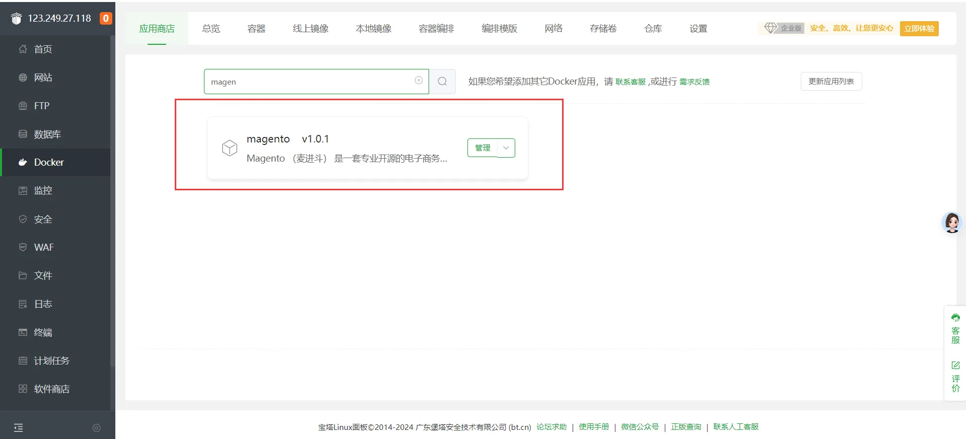Expand the magento 管理 dropdown arrow
This screenshot has height=439, width=966.
pos(506,148)
